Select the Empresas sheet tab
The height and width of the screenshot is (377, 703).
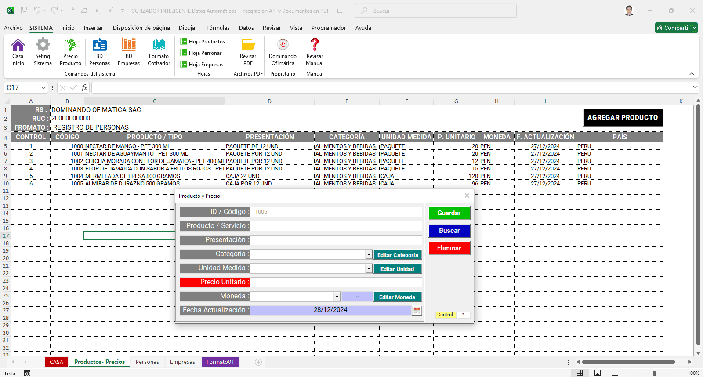coord(182,362)
